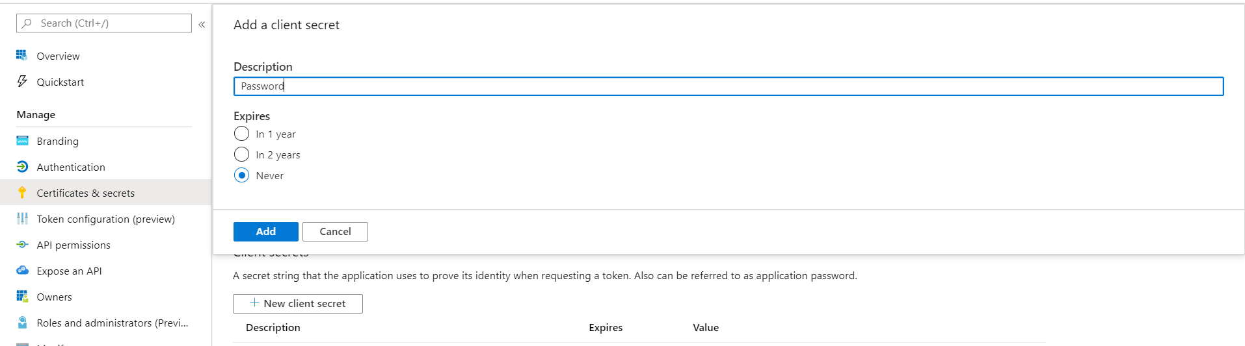Click the Branding icon in sidebar
This screenshot has width=1245, height=346.
pos(22,141)
